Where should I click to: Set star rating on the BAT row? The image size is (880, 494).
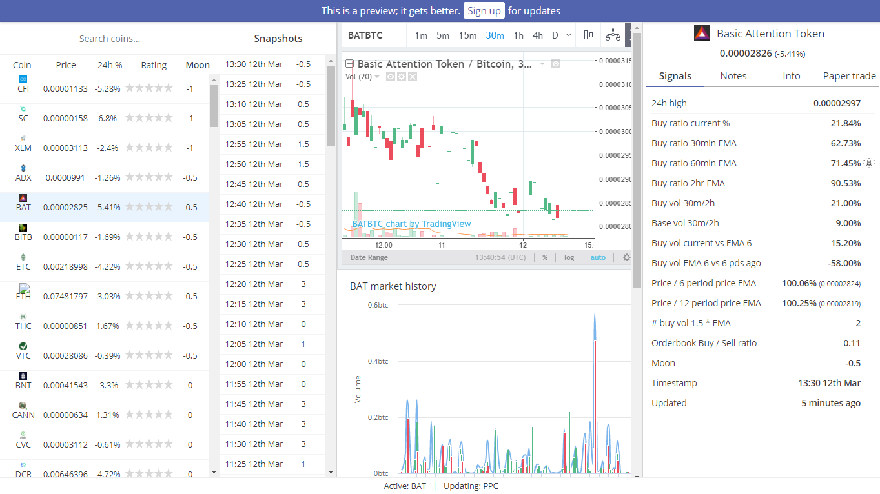pyautogui.click(x=149, y=207)
